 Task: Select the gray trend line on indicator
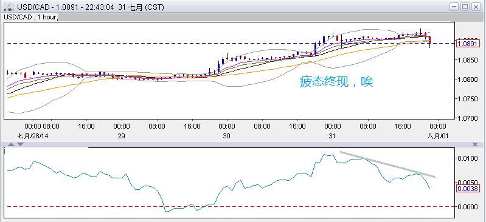pyautogui.click(x=387, y=164)
